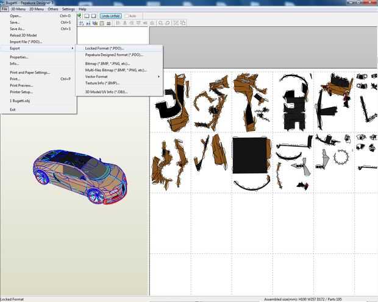Export as Multi-files Bitmap...
The image size is (378, 302).
[119, 70]
